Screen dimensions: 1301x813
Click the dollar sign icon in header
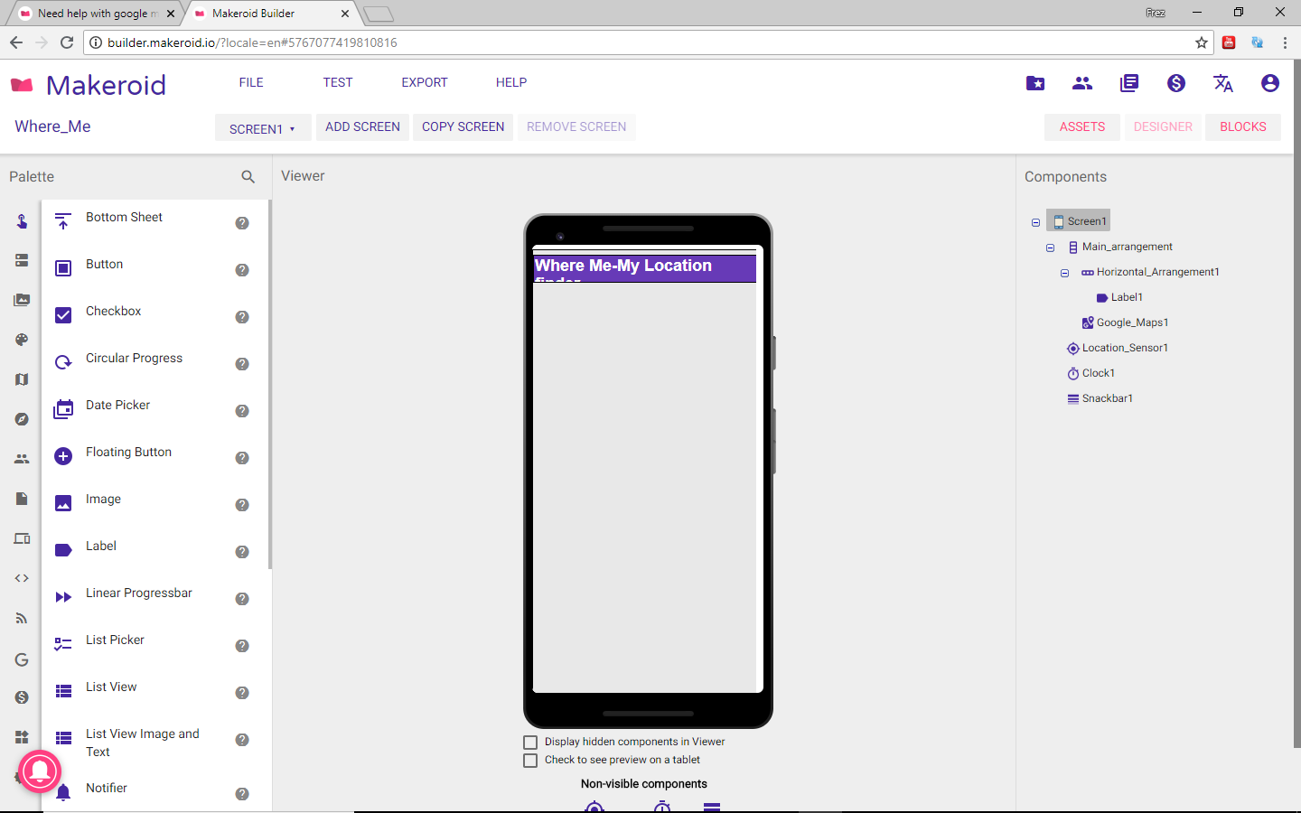pos(1176,83)
